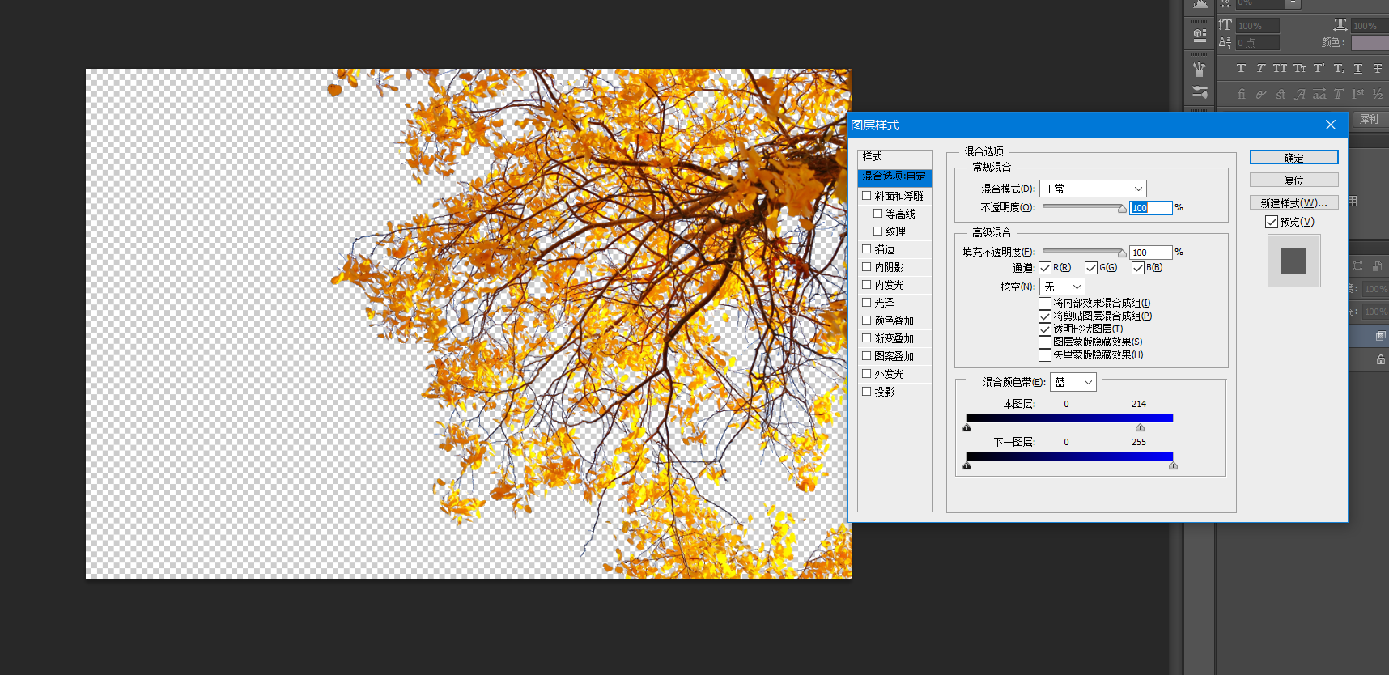Enable 图案叠加 pattern overlay checkbox
Screen dimensions: 1389x675
(867, 356)
